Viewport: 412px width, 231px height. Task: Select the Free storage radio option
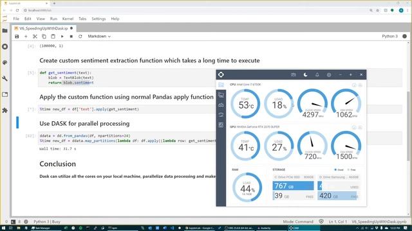coord(352,169)
